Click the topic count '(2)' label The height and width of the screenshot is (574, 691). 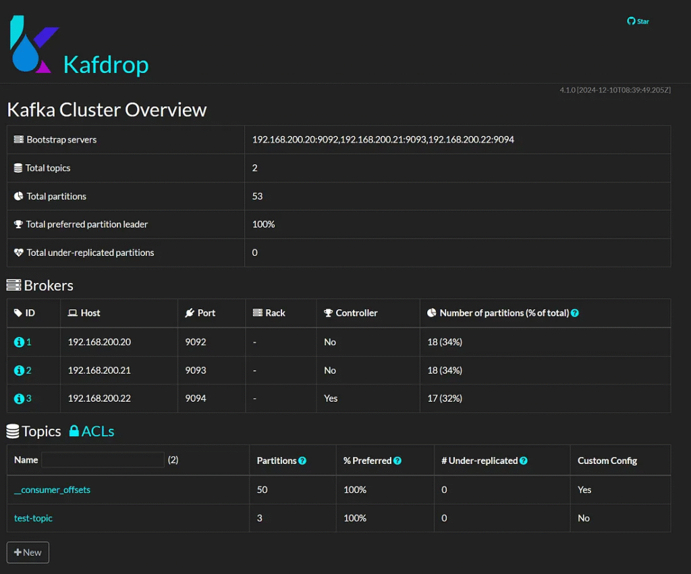[173, 460]
